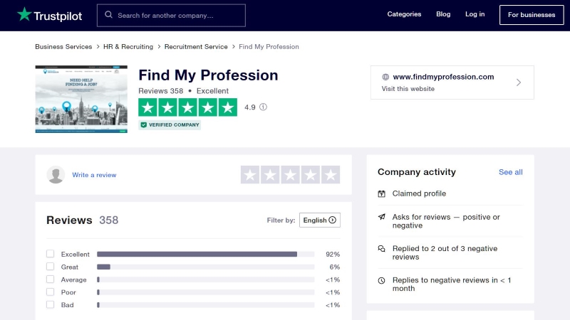Rate four stars in the review widget
This screenshot has height=320, width=570.
click(x=311, y=175)
